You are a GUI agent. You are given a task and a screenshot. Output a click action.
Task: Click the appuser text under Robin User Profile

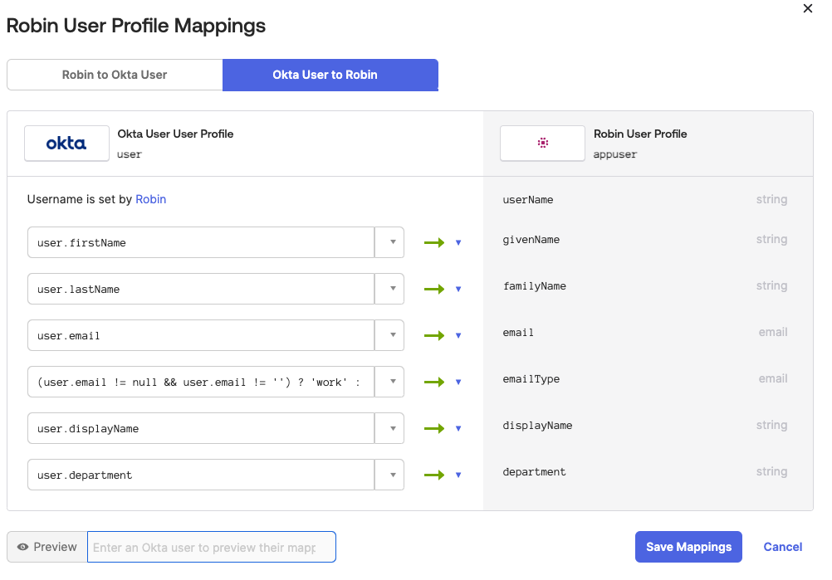[x=615, y=155]
